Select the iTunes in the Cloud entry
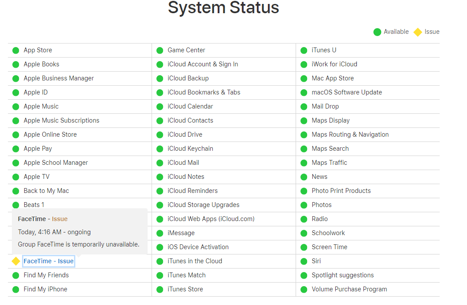 pos(195,261)
